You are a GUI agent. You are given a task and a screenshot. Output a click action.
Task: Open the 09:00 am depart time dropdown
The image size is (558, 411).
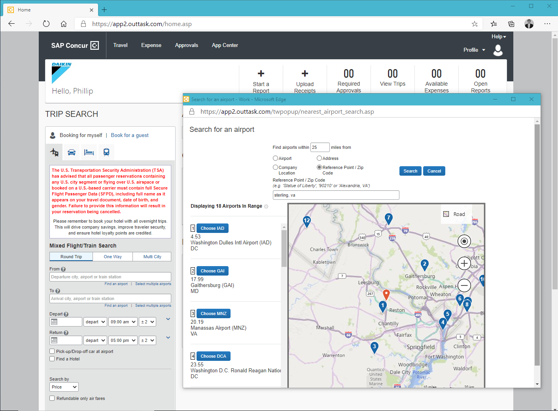click(x=123, y=322)
